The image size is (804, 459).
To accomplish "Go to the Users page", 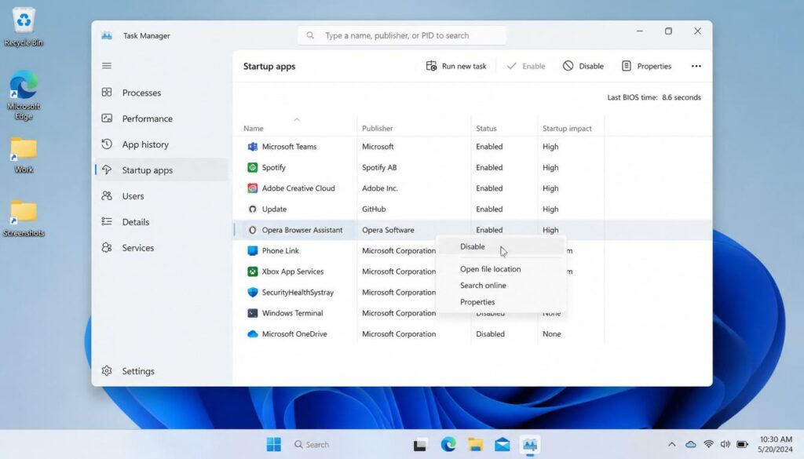I will point(161,195).
